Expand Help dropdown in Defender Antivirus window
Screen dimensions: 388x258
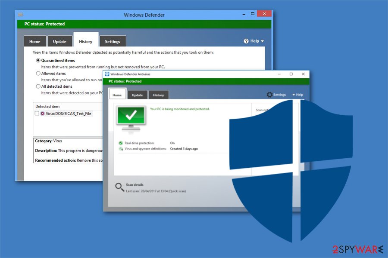pos(297,95)
